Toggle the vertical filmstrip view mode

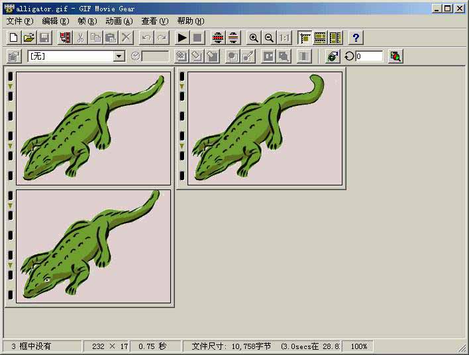tap(336, 38)
